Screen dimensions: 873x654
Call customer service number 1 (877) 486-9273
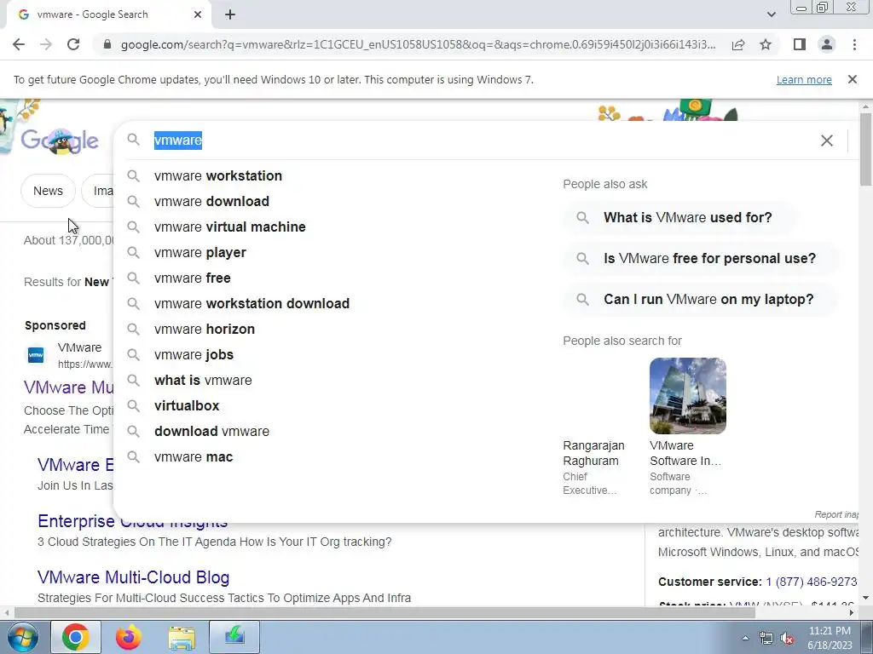click(812, 582)
